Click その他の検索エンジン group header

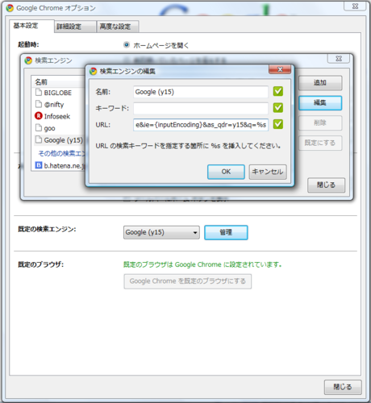tap(61, 153)
